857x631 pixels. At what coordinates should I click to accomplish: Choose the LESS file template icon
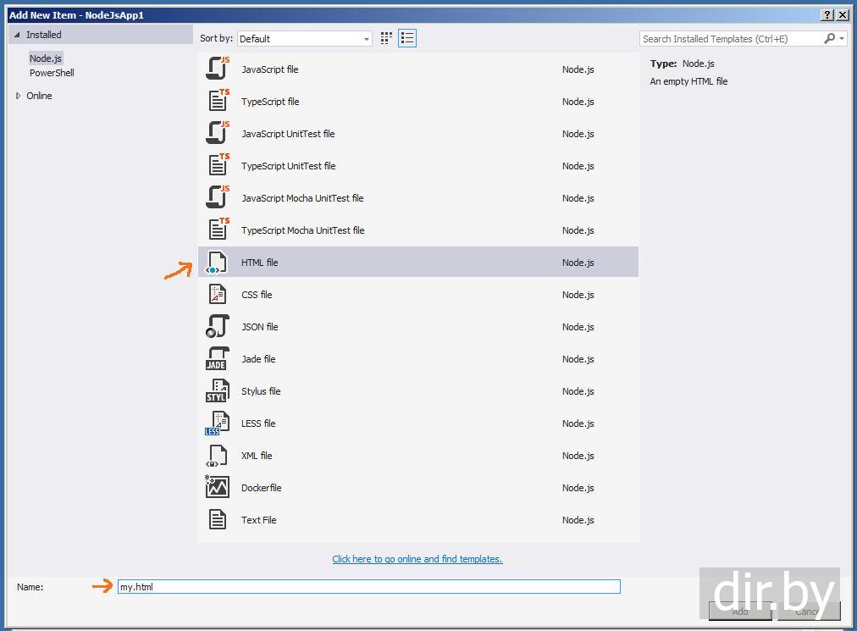tap(217, 423)
